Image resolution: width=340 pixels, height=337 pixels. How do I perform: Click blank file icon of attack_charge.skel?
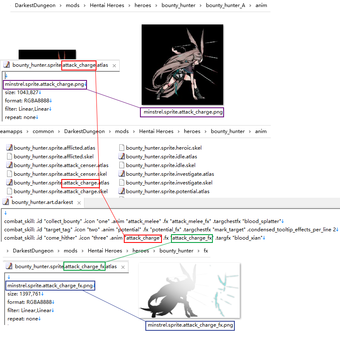click(10, 191)
